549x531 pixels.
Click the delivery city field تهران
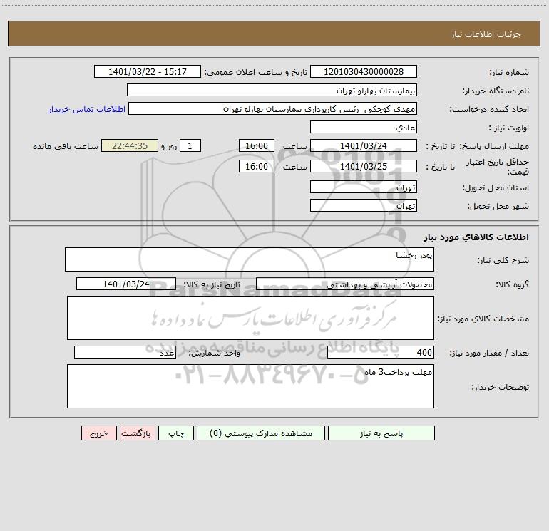click(364, 205)
